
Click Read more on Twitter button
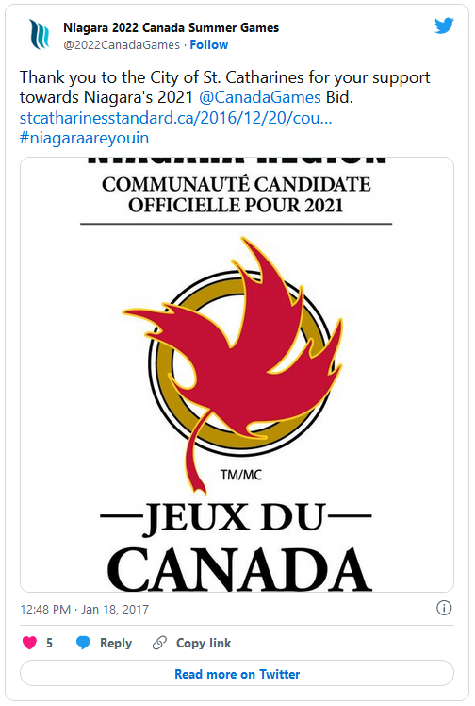pos(237,674)
